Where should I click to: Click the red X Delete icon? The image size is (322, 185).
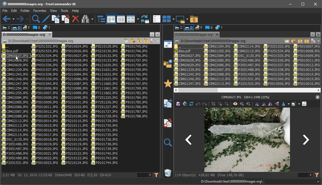pyautogui.click(x=76, y=19)
